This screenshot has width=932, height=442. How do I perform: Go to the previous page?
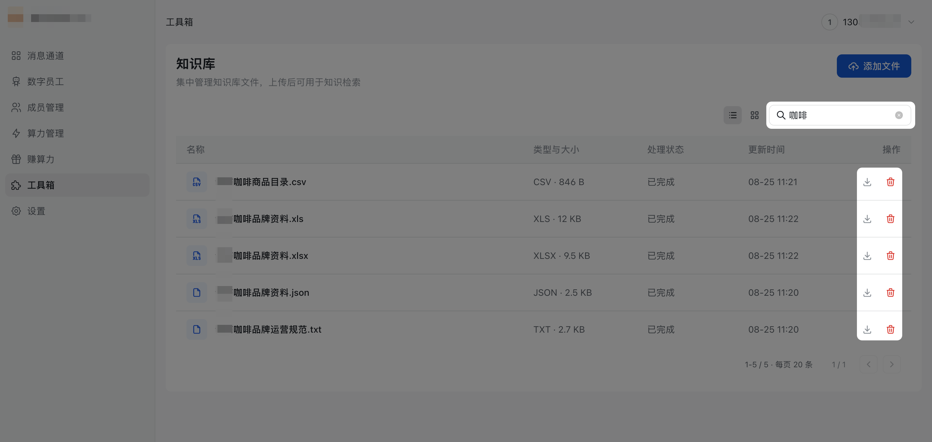pos(868,364)
